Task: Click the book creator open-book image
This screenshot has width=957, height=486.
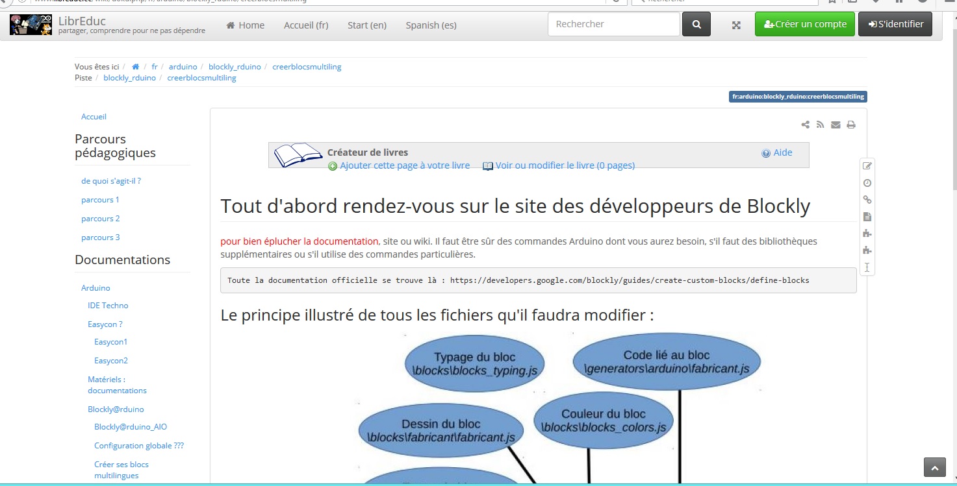Action: click(x=298, y=155)
